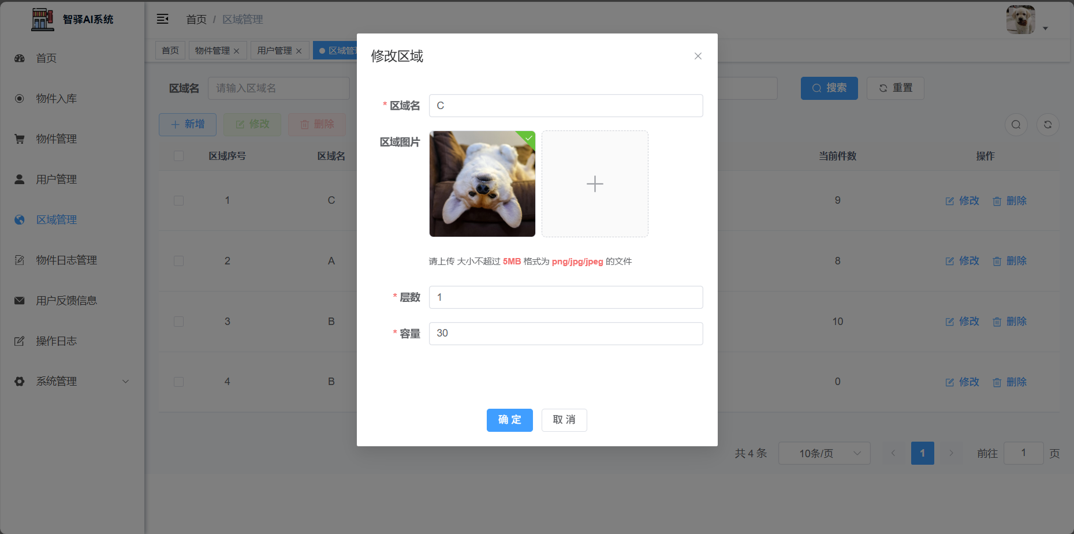1074x534 pixels.
Task: Click the 重置 button
Action: click(x=896, y=88)
